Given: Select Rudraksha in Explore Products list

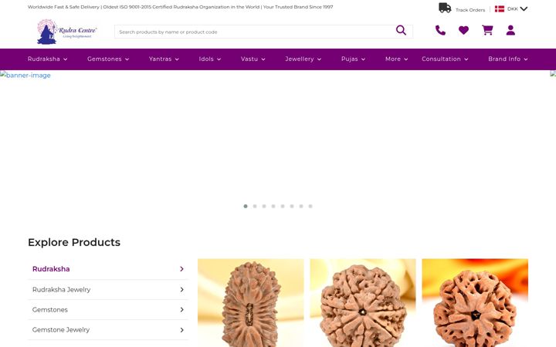Looking at the screenshot, I should click(x=108, y=269).
